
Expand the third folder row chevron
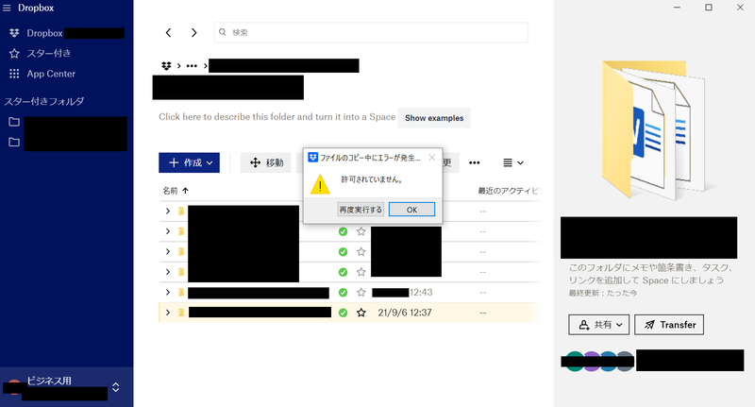click(168, 251)
